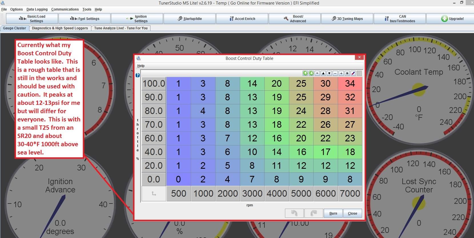Click the Close button in the table dialog

click(x=353, y=213)
